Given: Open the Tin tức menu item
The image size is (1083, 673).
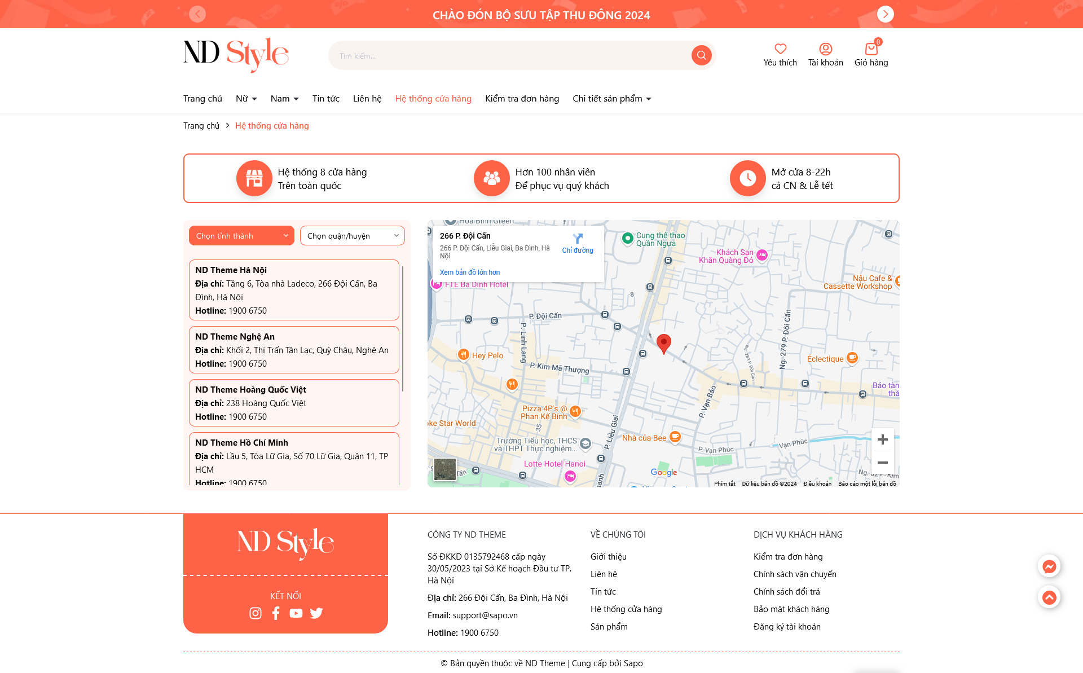Looking at the screenshot, I should (326, 99).
